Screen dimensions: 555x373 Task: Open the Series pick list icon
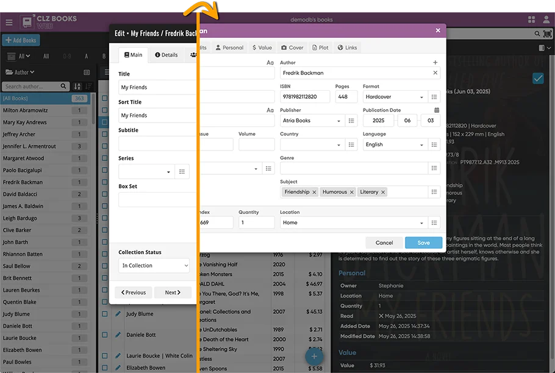(182, 171)
